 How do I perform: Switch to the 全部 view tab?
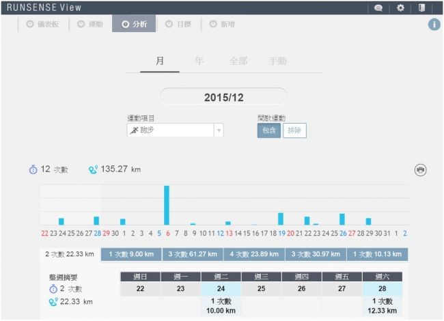pos(238,61)
